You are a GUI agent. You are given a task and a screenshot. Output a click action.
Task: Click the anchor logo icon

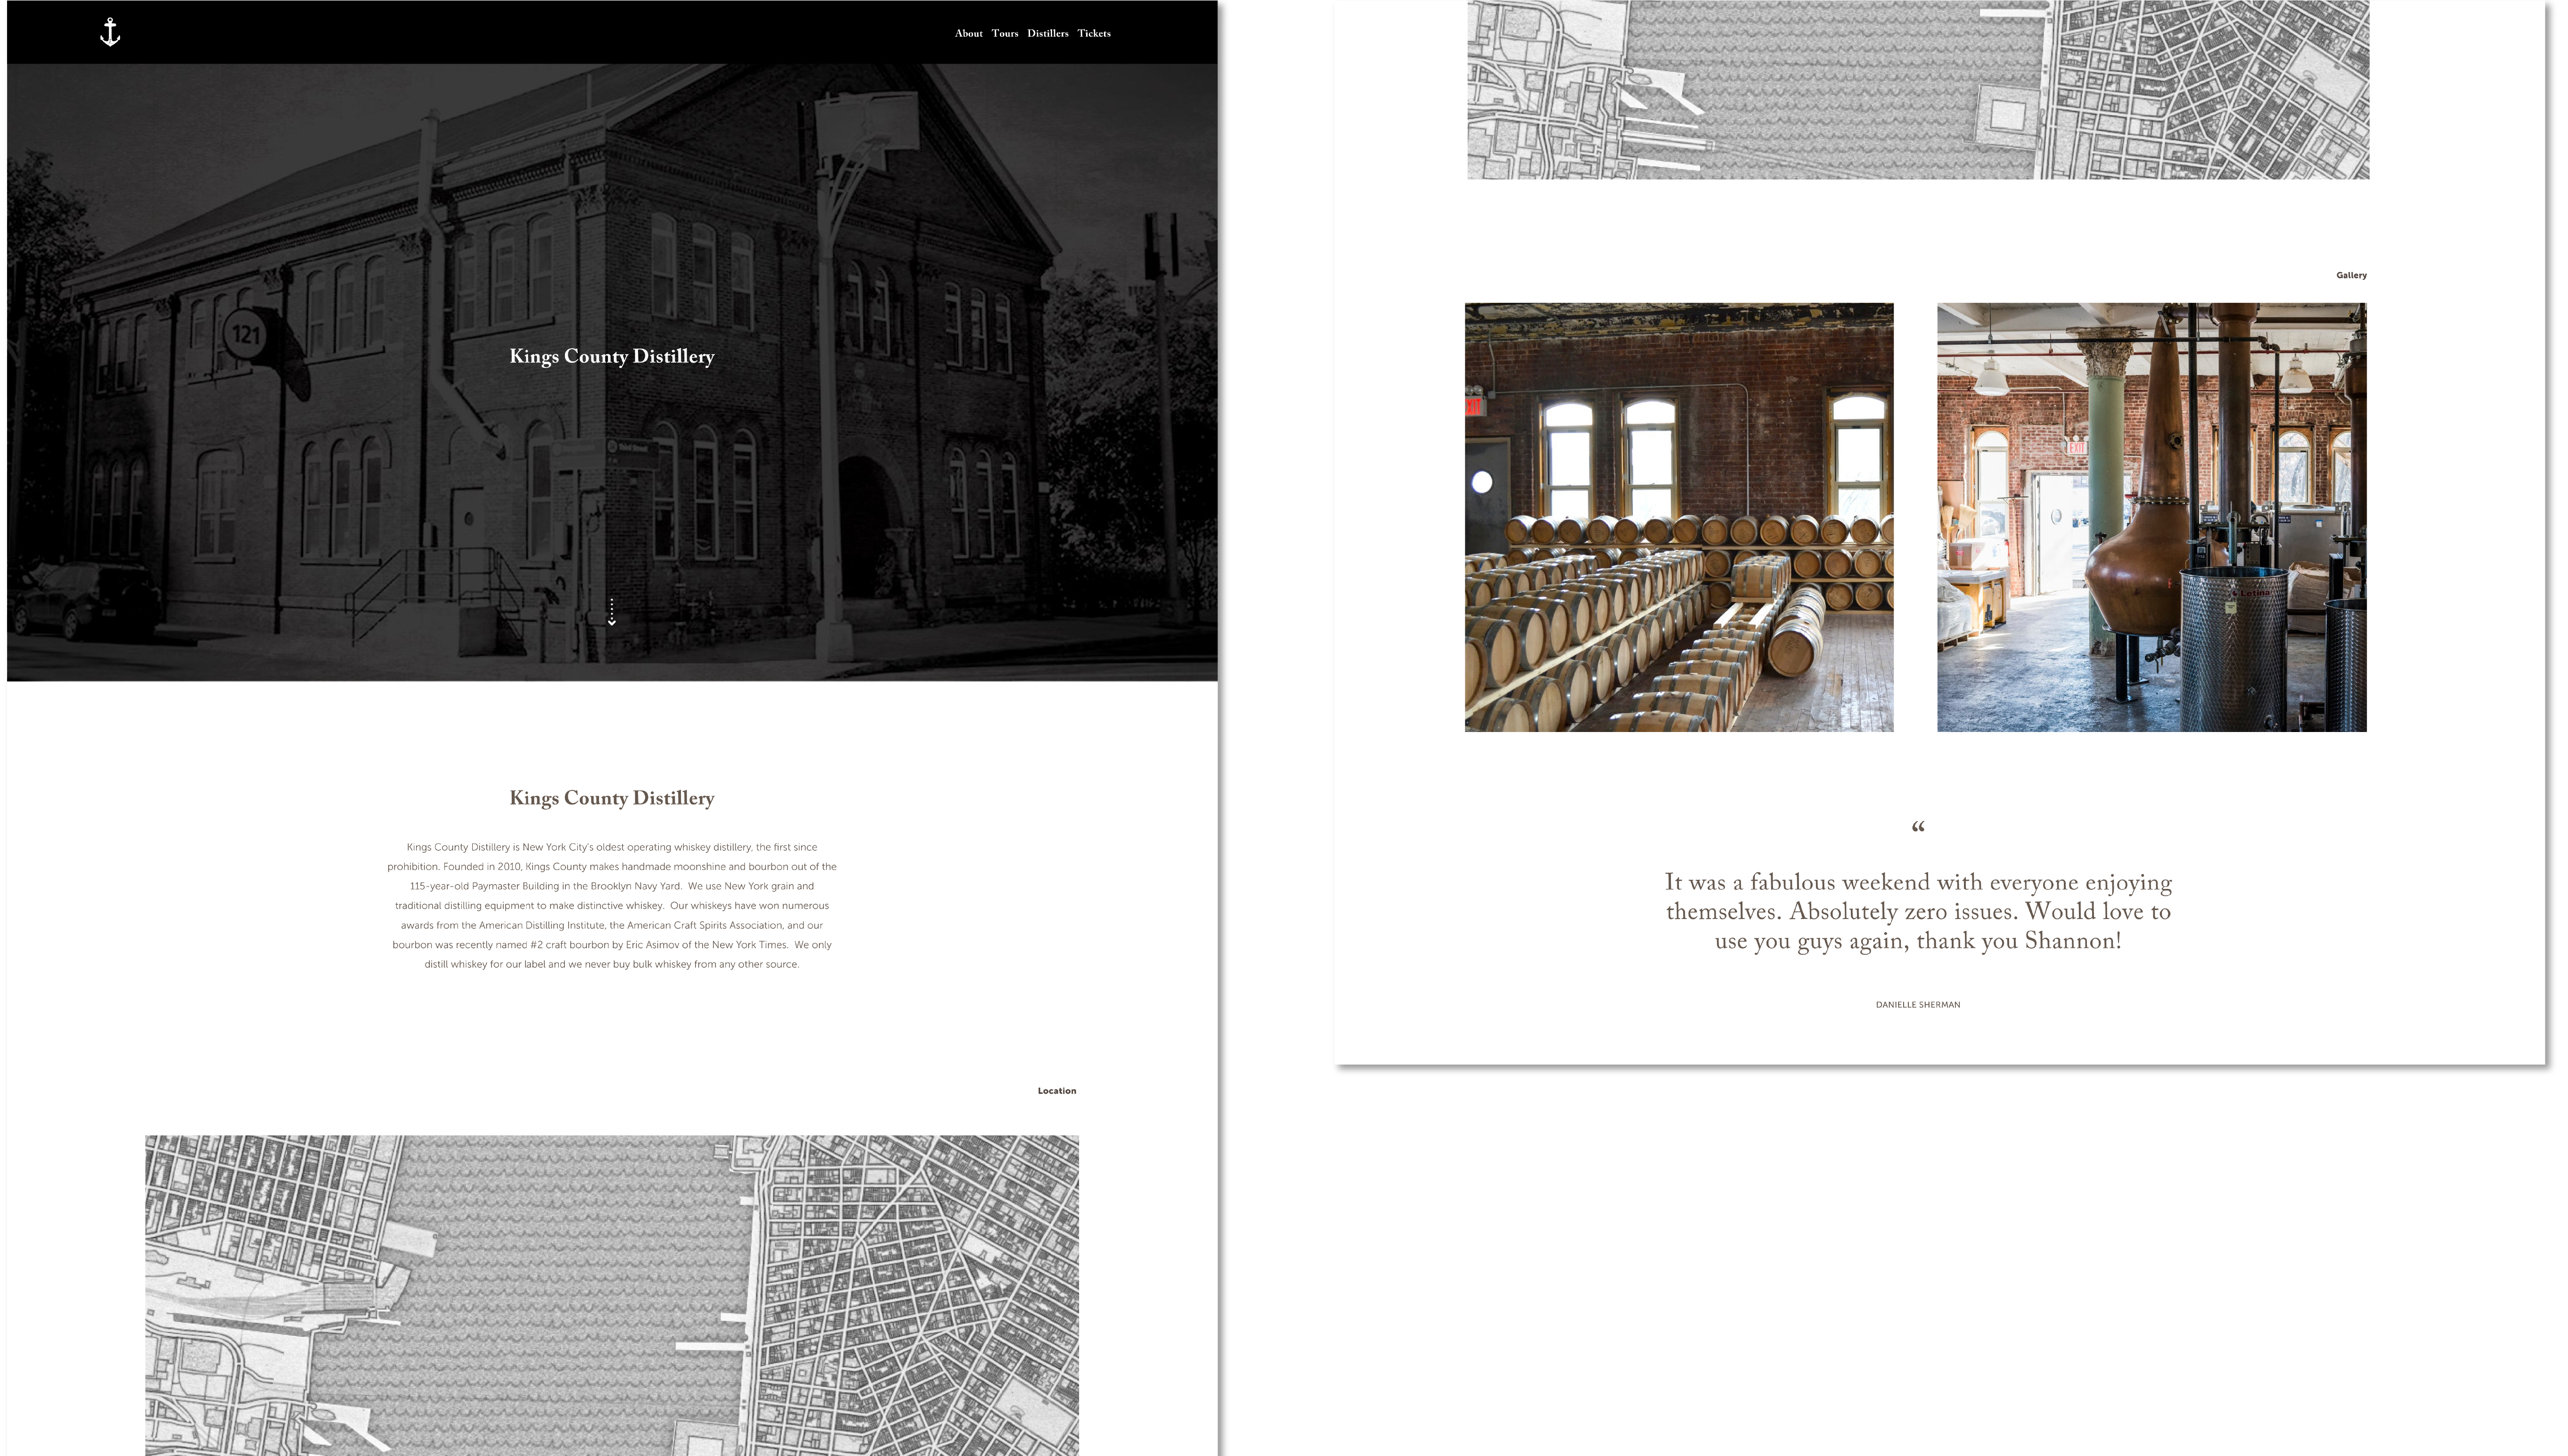point(110,32)
